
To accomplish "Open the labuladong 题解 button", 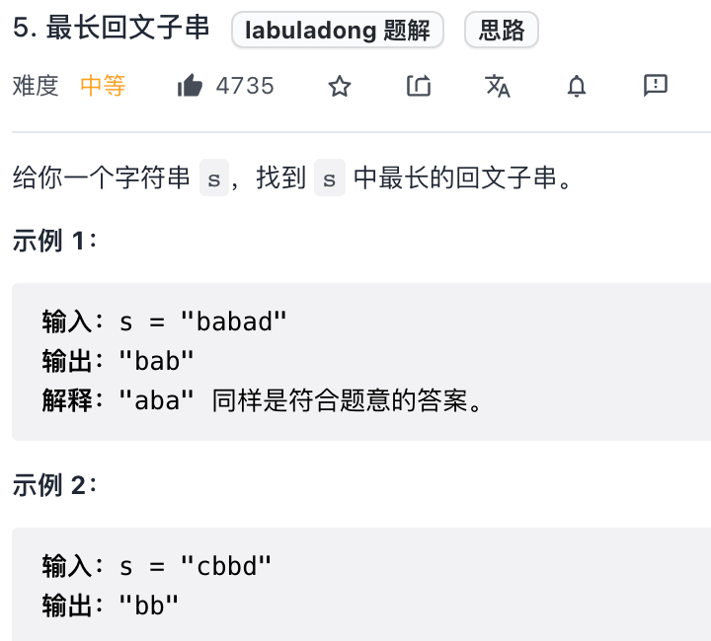I will (338, 31).
